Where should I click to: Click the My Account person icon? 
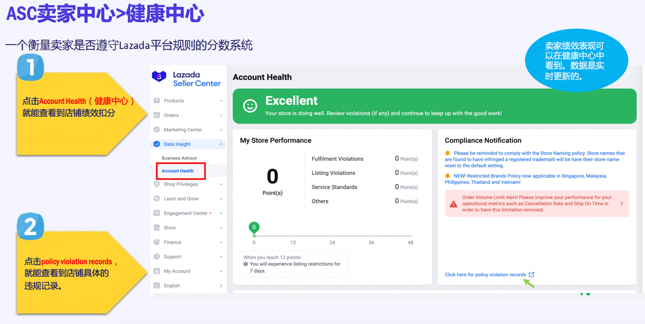157,271
